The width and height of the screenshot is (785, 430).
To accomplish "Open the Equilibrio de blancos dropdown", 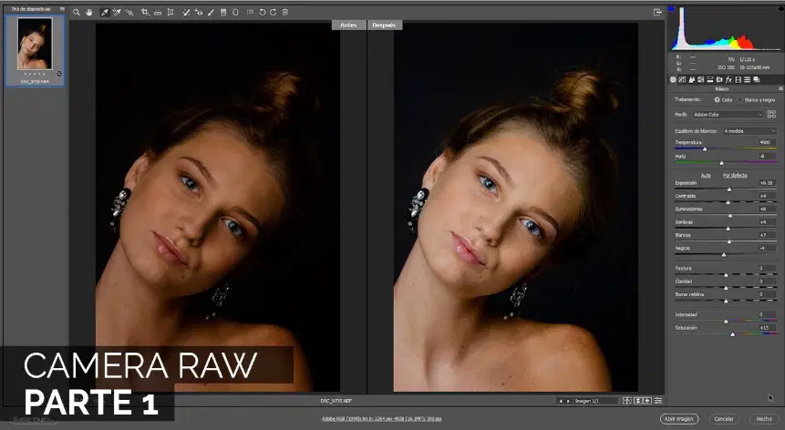I will (749, 131).
